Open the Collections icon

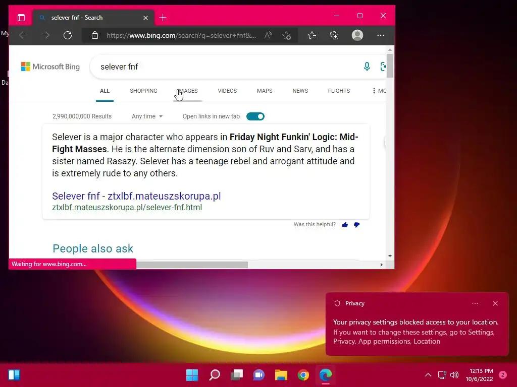(334, 35)
